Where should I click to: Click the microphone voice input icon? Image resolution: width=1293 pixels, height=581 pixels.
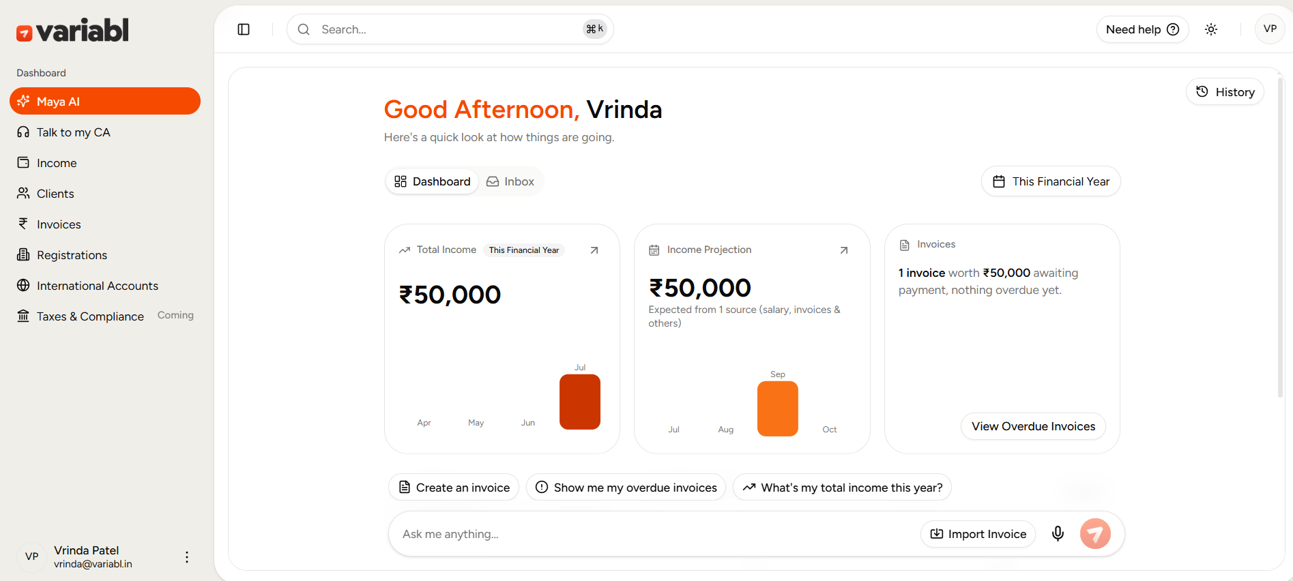pos(1058,534)
